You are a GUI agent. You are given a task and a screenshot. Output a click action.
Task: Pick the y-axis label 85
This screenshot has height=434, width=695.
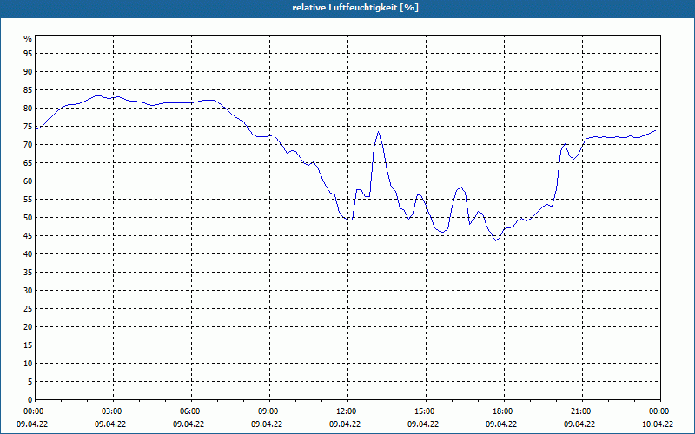coord(28,90)
